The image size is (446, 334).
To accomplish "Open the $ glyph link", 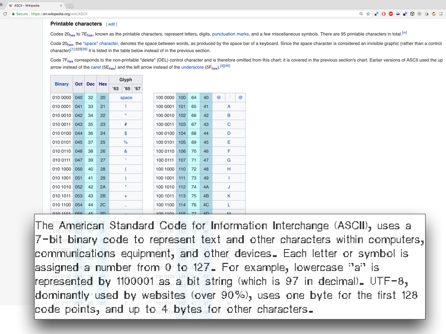I will click(x=126, y=134).
